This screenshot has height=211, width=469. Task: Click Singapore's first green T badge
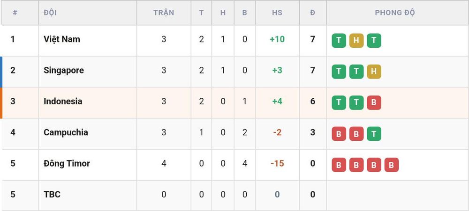[x=339, y=72]
